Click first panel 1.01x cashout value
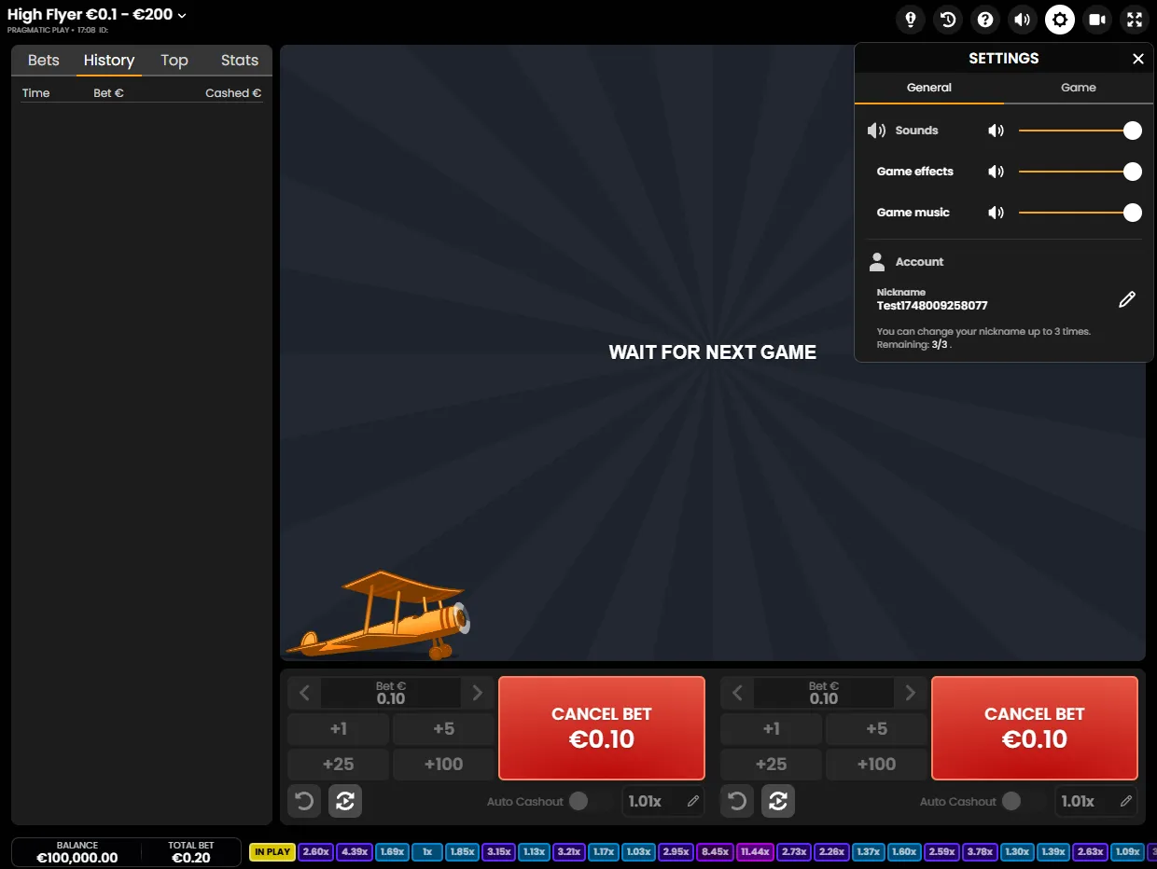Image resolution: width=1157 pixels, height=869 pixels. [646, 801]
